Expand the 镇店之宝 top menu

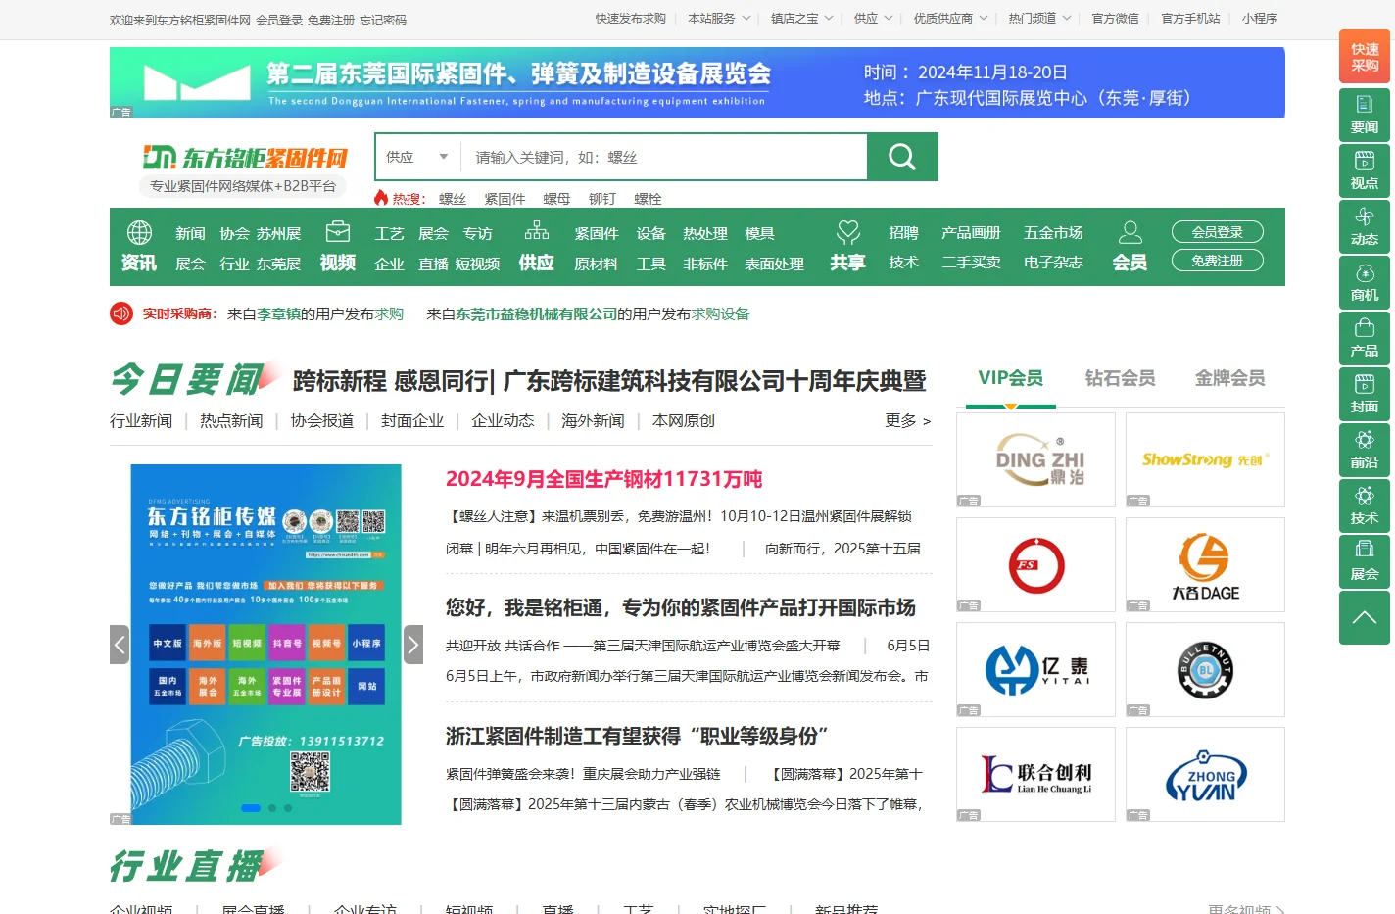(x=801, y=19)
